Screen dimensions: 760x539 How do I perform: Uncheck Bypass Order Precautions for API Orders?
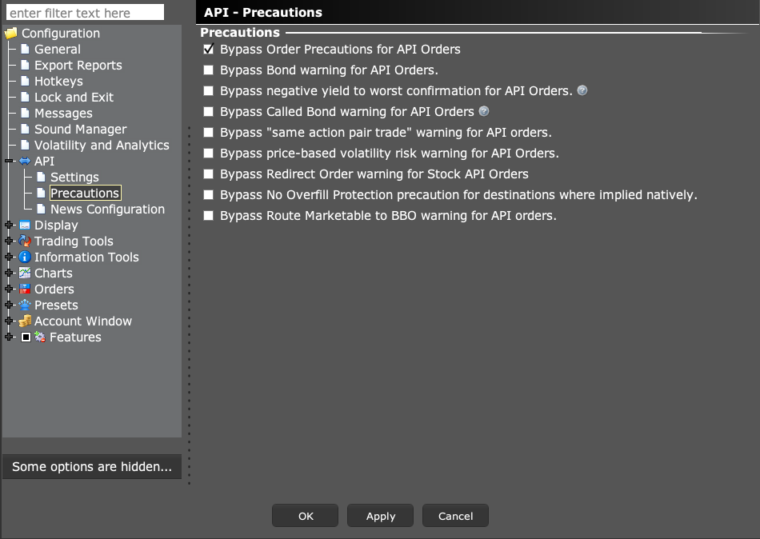[209, 49]
